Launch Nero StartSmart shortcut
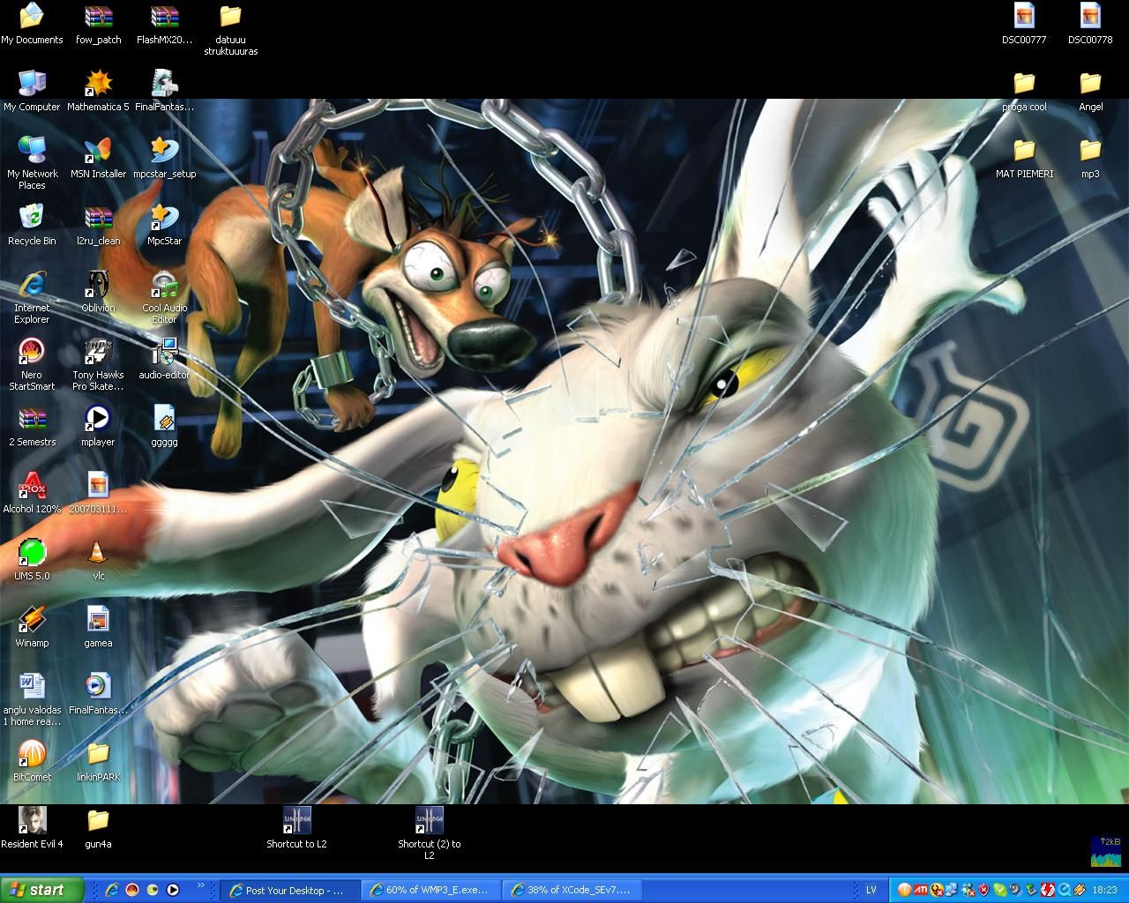The height and width of the screenshot is (903, 1129). pyautogui.click(x=32, y=364)
